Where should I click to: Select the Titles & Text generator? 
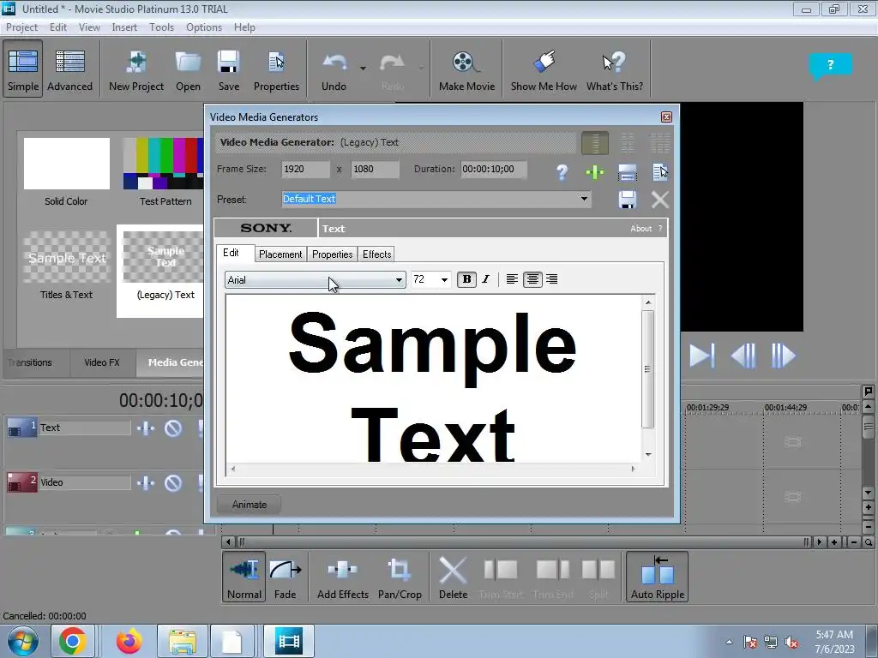[67, 257]
